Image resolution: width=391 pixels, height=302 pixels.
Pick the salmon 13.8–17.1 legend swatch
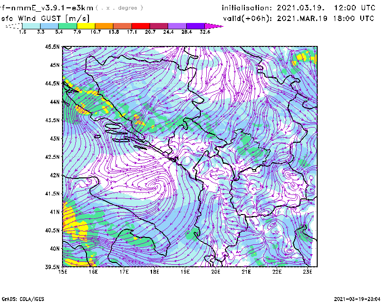tap(123, 26)
